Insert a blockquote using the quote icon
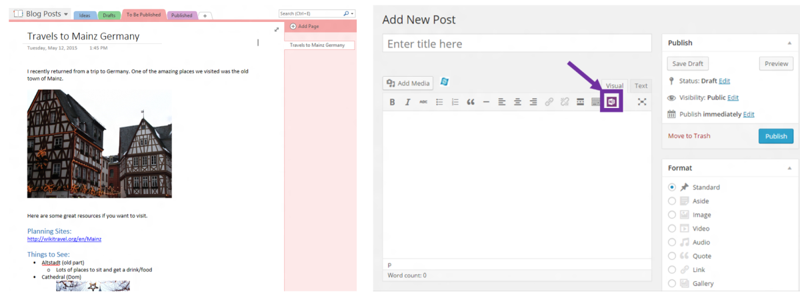 coord(471,102)
